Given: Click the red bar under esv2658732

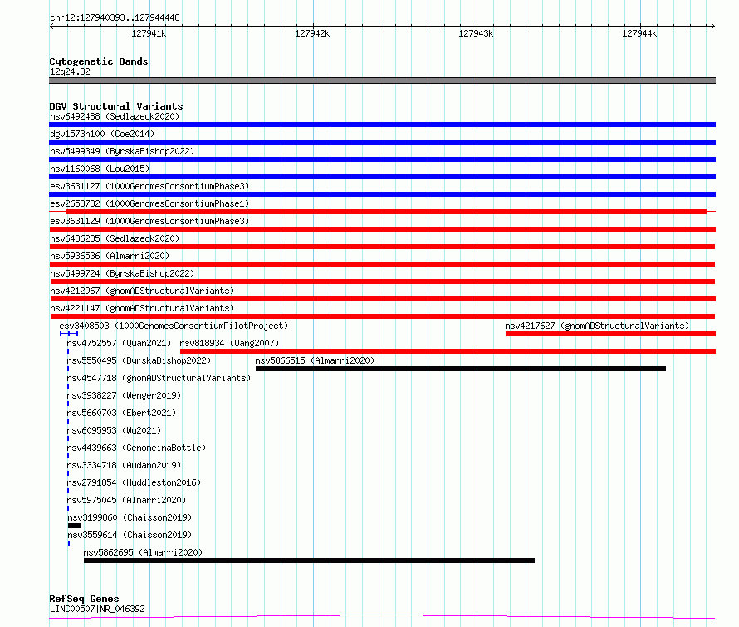Looking at the screenshot, I should pos(386,212).
